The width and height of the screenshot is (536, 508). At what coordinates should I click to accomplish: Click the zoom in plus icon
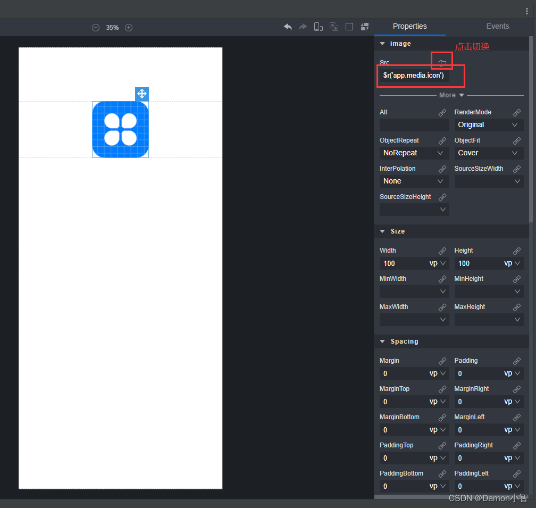point(129,28)
